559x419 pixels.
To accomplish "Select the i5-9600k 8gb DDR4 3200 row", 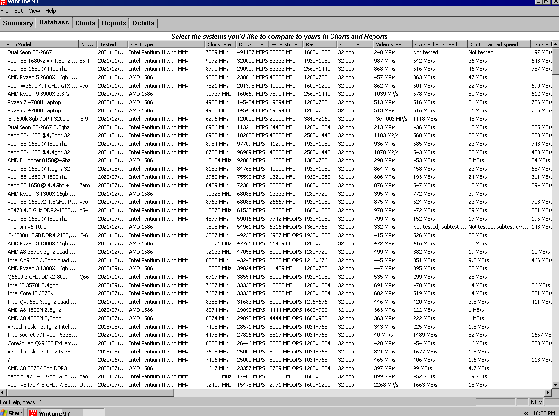I will tap(276, 119).
